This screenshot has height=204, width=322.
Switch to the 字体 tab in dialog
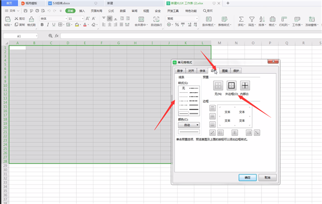coord(202,71)
